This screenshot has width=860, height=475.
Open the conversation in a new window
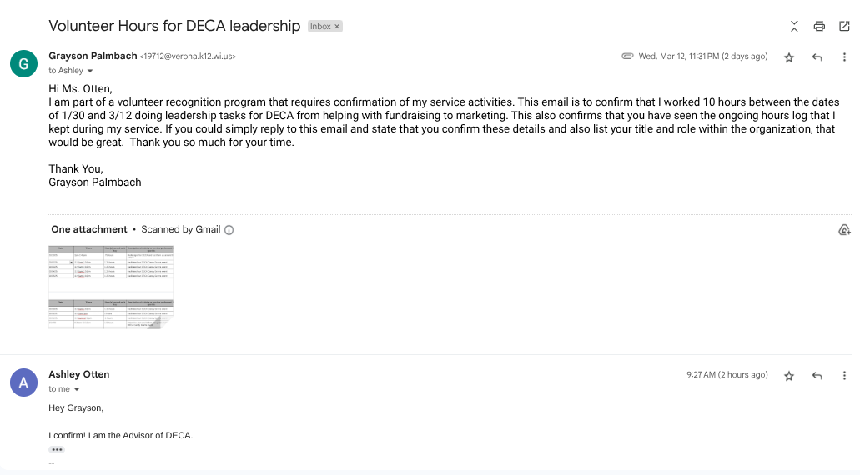[x=844, y=27]
